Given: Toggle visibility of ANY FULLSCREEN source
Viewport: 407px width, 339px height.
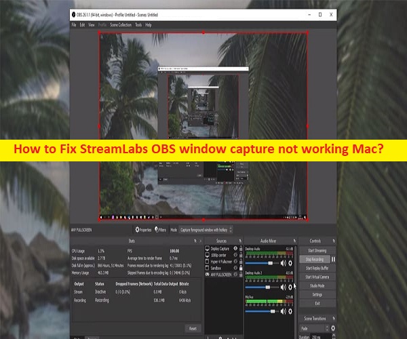Looking at the screenshot, I should [235, 274].
